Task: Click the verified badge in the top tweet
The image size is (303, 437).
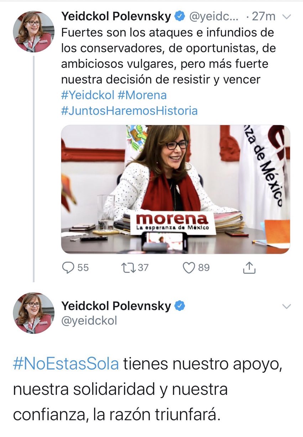Action: (180, 16)
